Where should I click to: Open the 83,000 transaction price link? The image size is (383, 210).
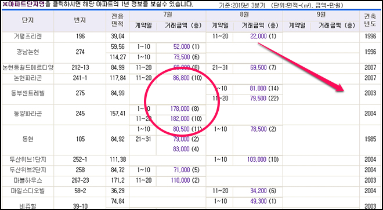tap(181, 149)
